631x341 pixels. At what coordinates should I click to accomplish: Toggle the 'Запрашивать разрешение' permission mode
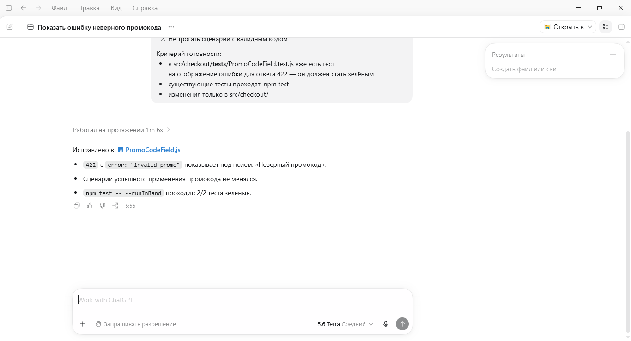(x=136, y=324)
